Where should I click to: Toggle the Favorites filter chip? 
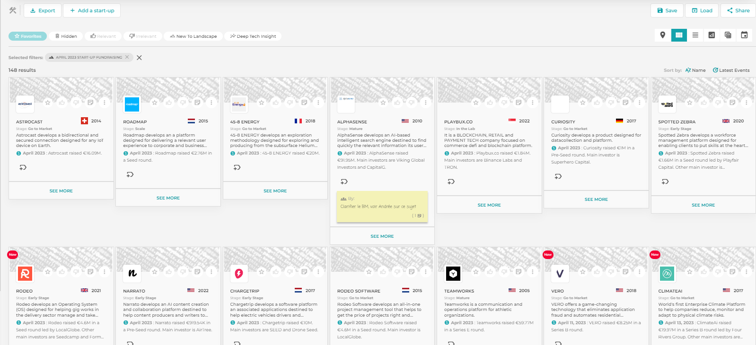27,36
